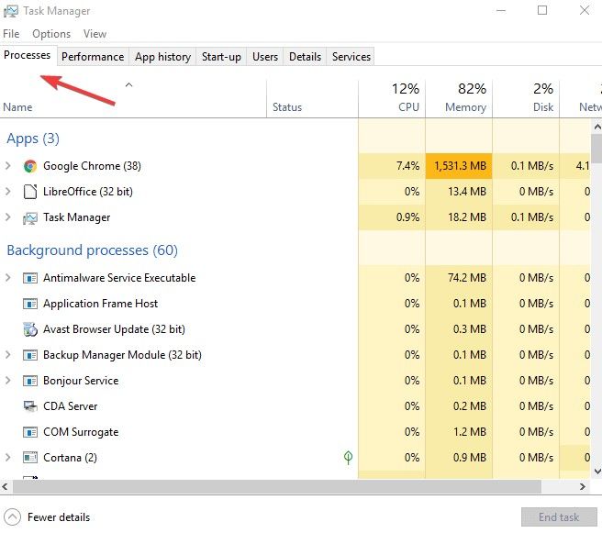Click LibreOffice's 13.4 MB memory cell
Viewport: 602px width, 533px height.
tap(459, 192)
